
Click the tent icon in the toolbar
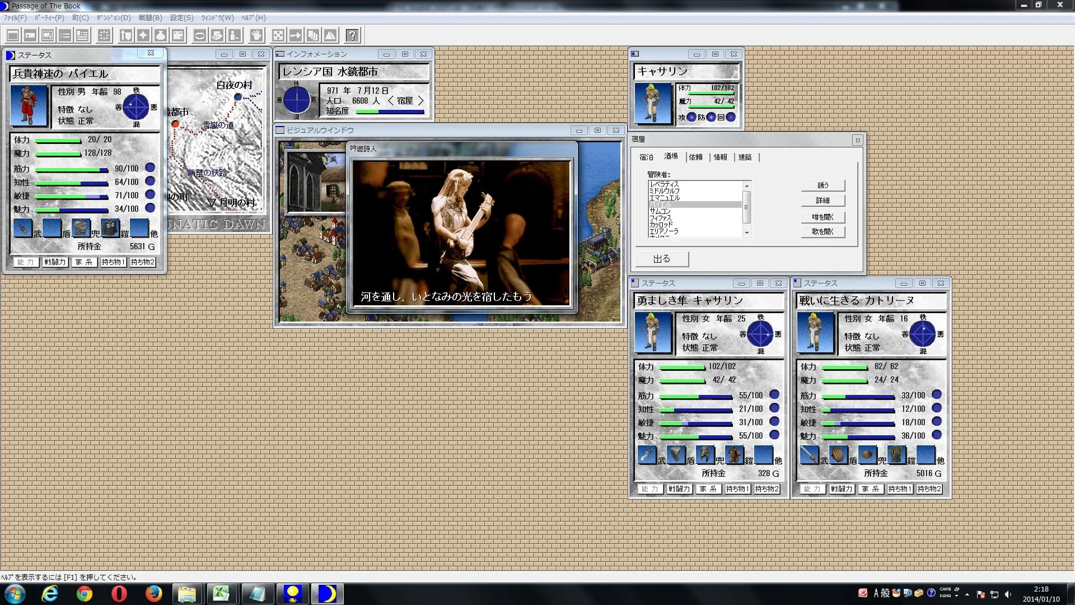pyautogui.click(x=330, y=36)
